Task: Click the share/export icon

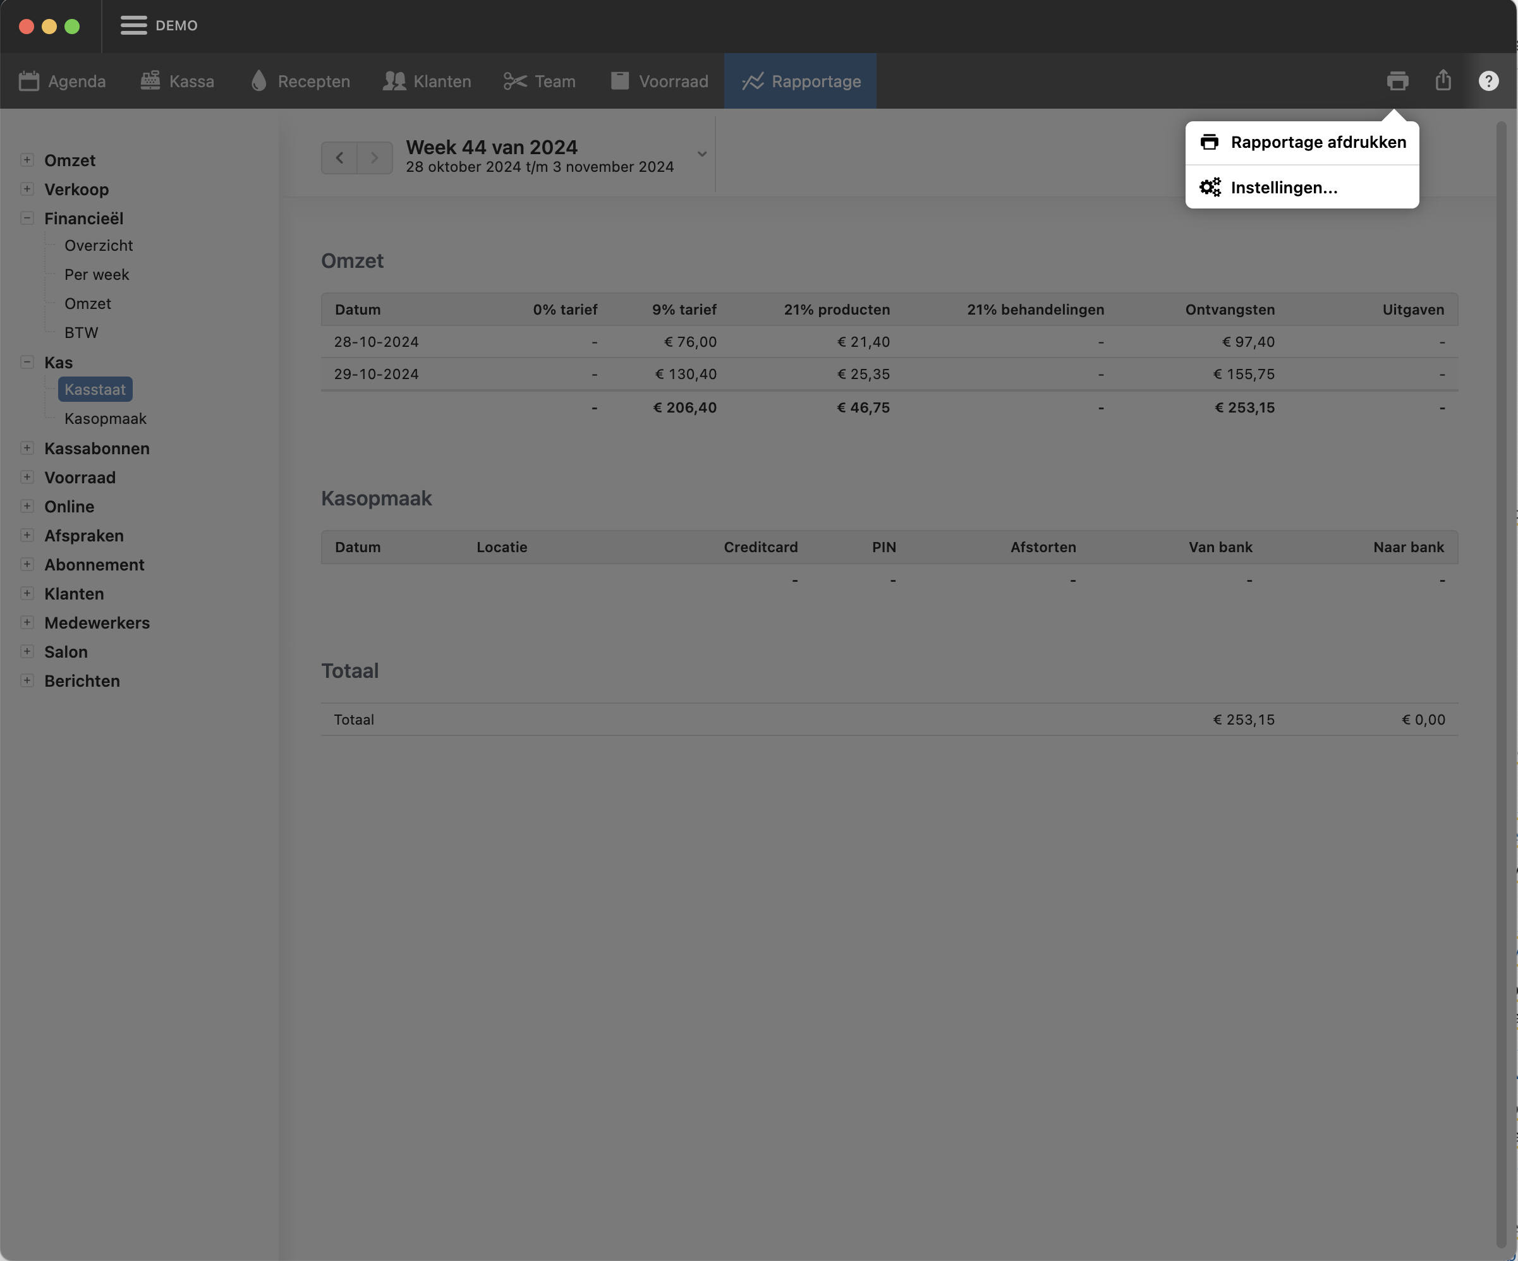Action: click(1443, 80)
